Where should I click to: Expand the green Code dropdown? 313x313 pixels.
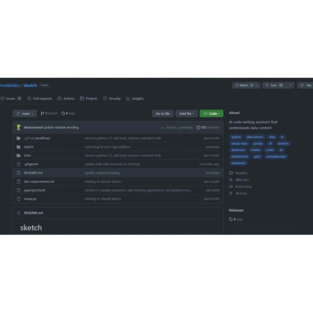(211, 113)
